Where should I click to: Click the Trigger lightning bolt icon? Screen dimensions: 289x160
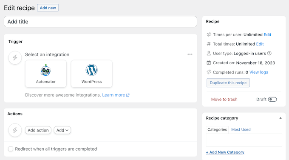(15, 57)
